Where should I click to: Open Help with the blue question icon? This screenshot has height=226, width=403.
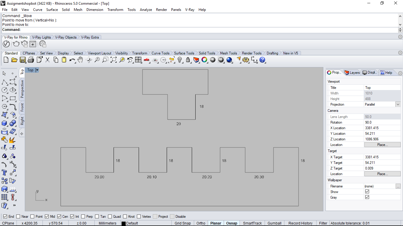[262, 60]
